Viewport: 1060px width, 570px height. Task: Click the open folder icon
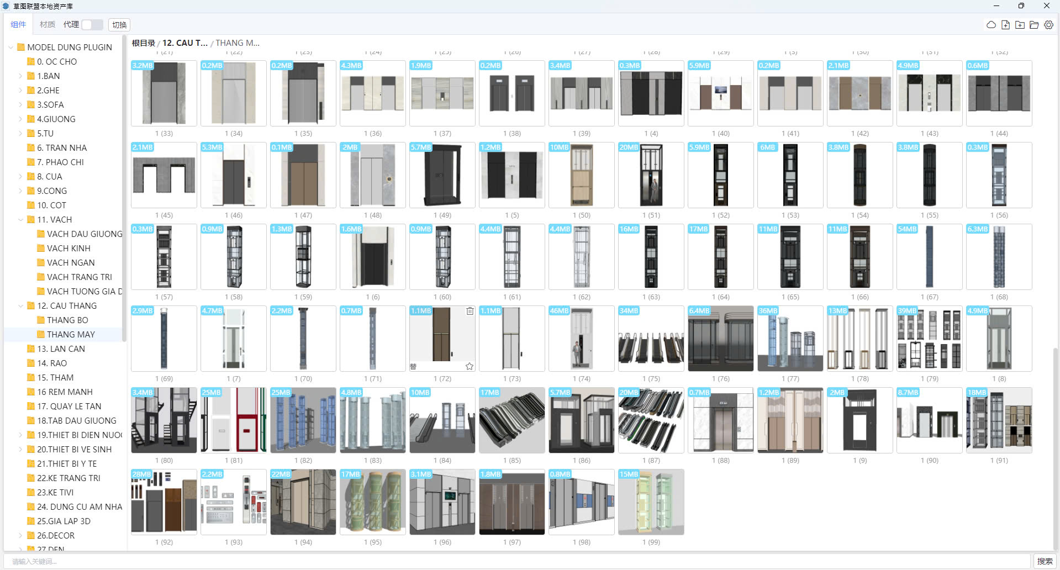coord(1034,25)
